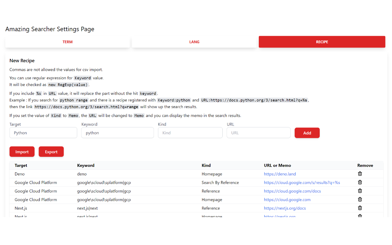Open the https://nextjs.org/docs link

pos(285,208)
